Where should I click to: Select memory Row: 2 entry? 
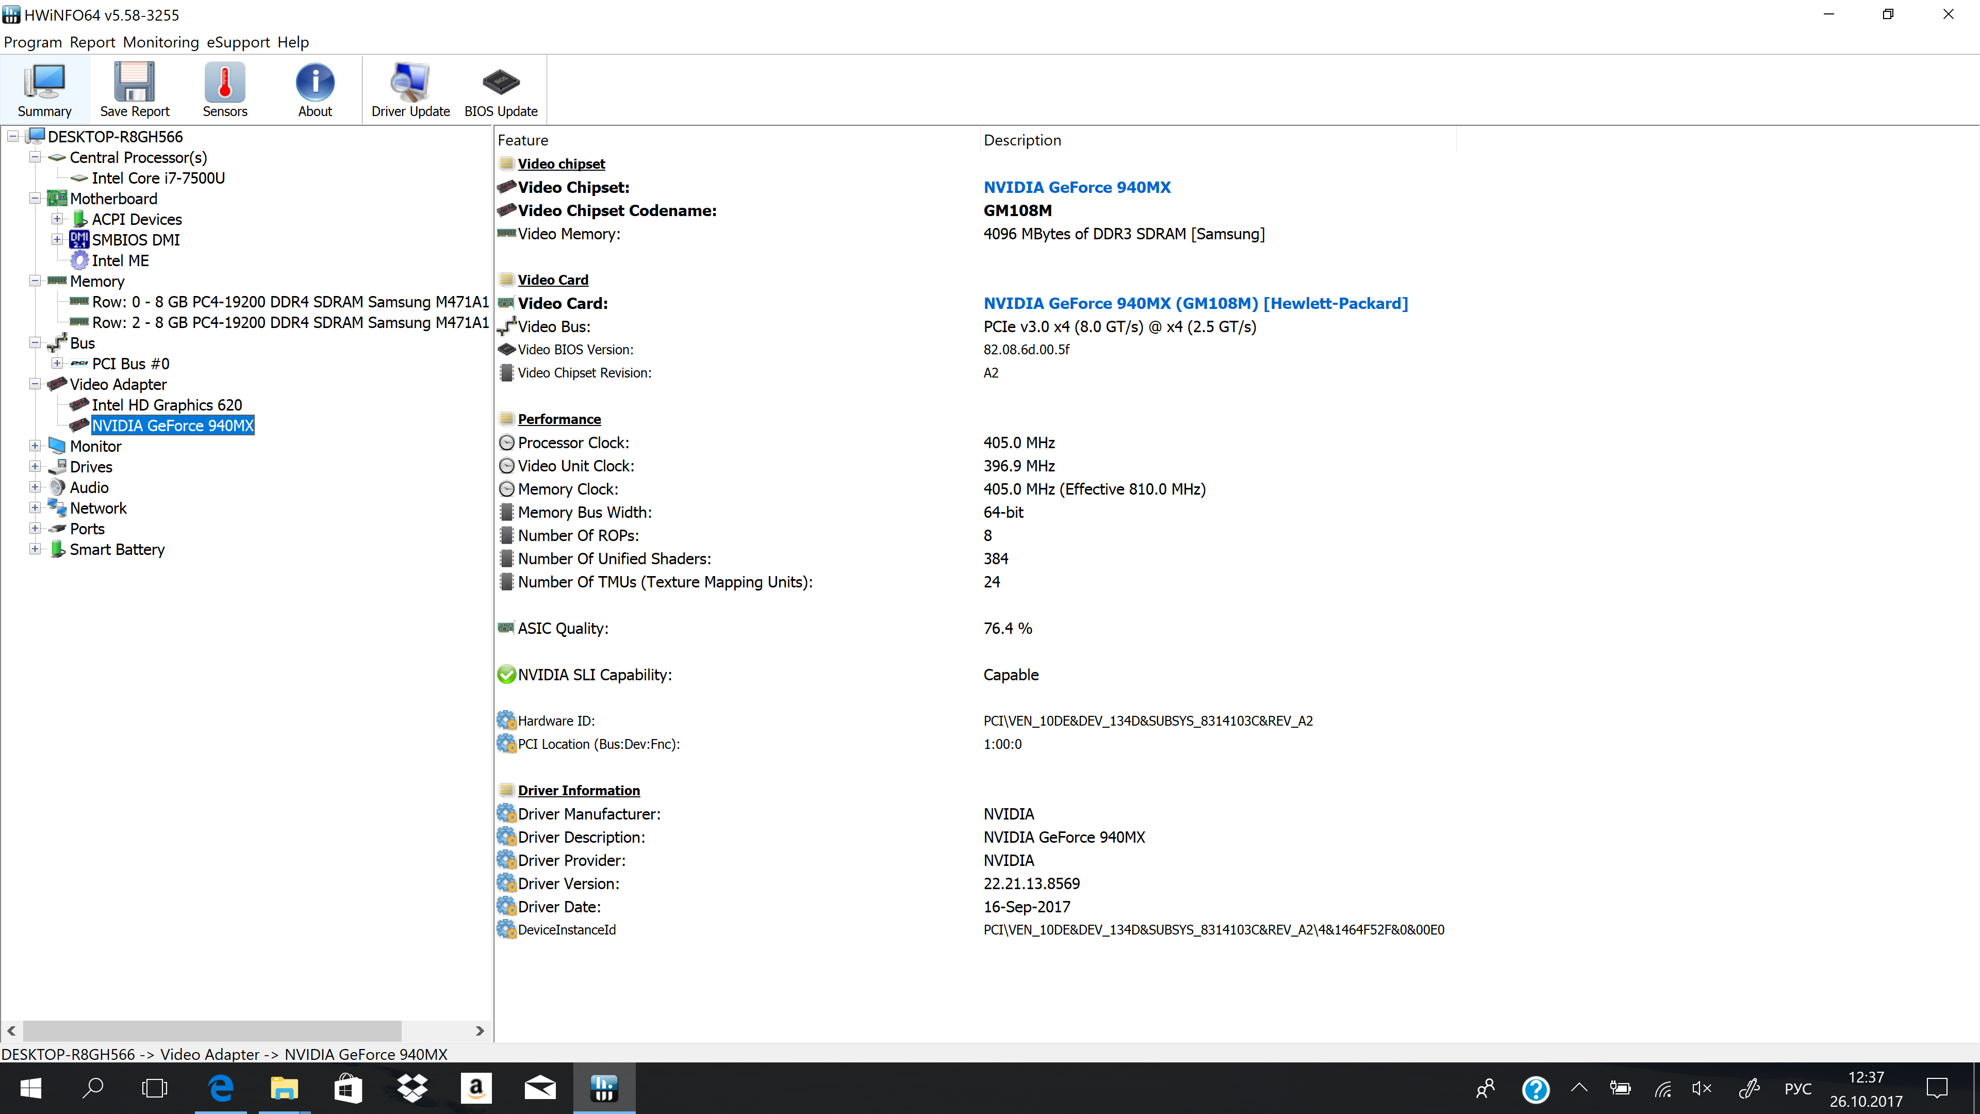[x=290, y=323]
